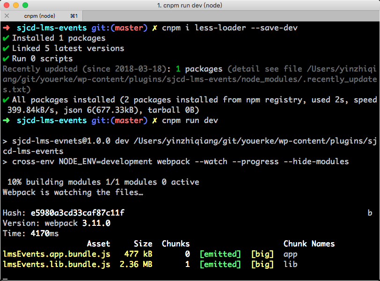Click the build time 4170ms
This screenshot has height=281, width=380.
pyautogui.click(x=44, y=234)
